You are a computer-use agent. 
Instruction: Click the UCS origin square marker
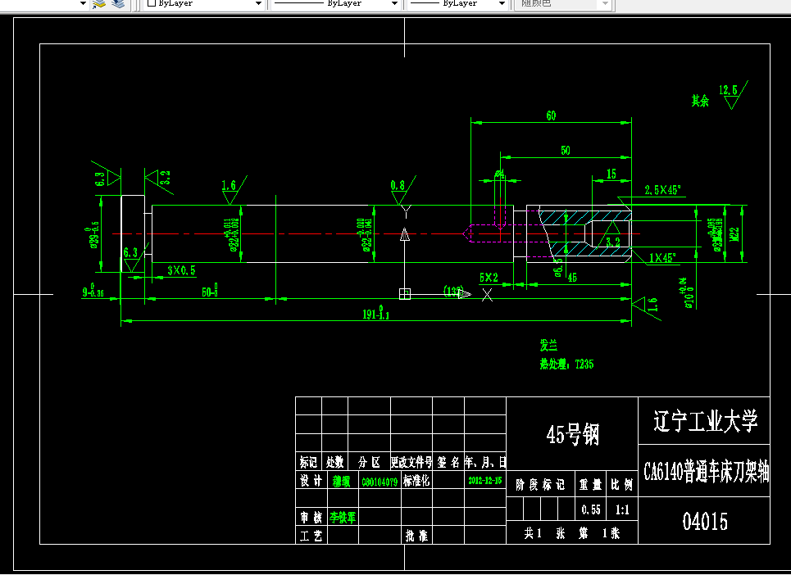point(405,294)
